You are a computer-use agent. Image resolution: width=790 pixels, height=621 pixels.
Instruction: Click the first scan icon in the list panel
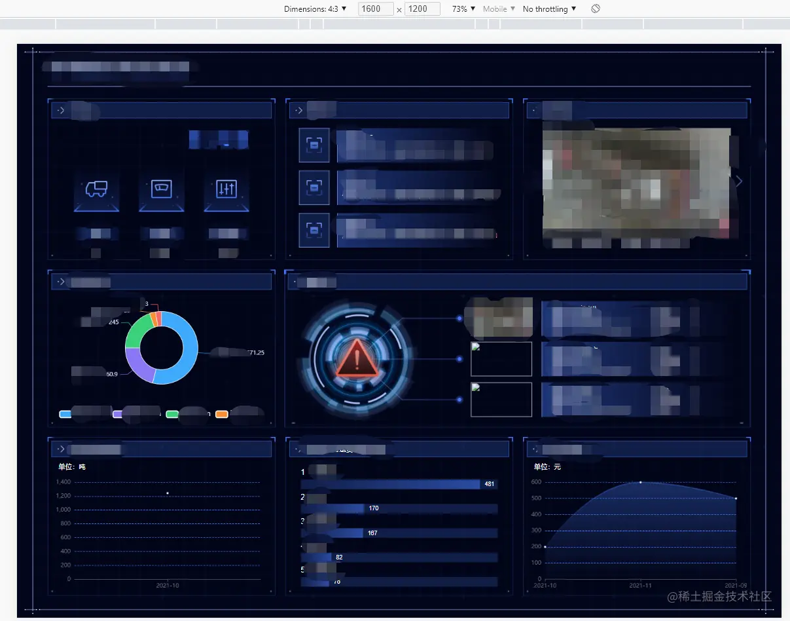(314, 145)
